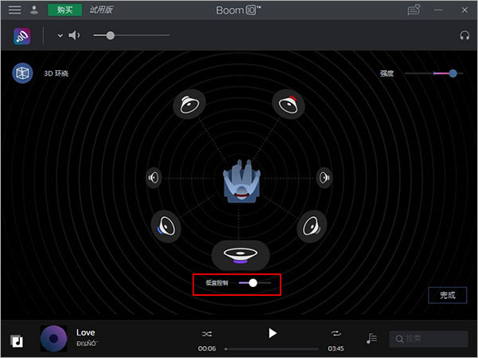Open the user account profile icon
This screenshot has height=358, width=478.
(x=34, y=10)
